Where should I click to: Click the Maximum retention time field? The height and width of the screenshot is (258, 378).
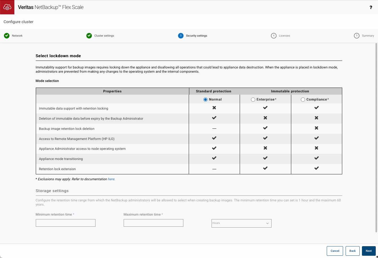click(x=154, y=223)
